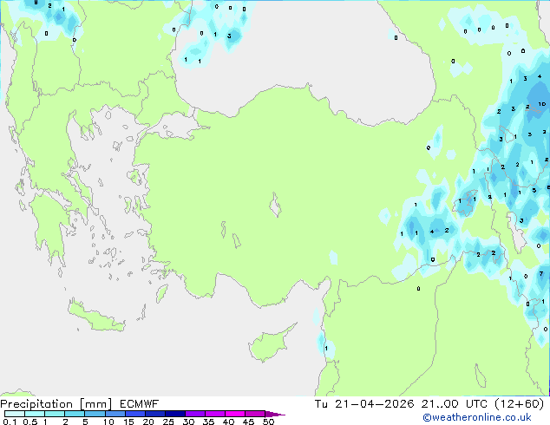Screen dimensions: 550x425
Task: Click the '25' legend scale label
Action: [x=168, y=422]
